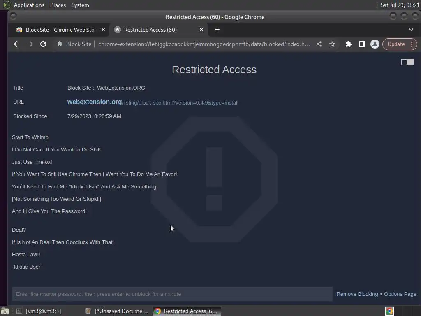Image resolution: width=421 pixels, height=316 pixels.
Task: Click the chrome-extension address bar URL
Action: click(x=204, y=44)
